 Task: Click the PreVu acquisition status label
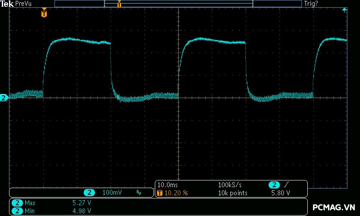pos(23,4)
